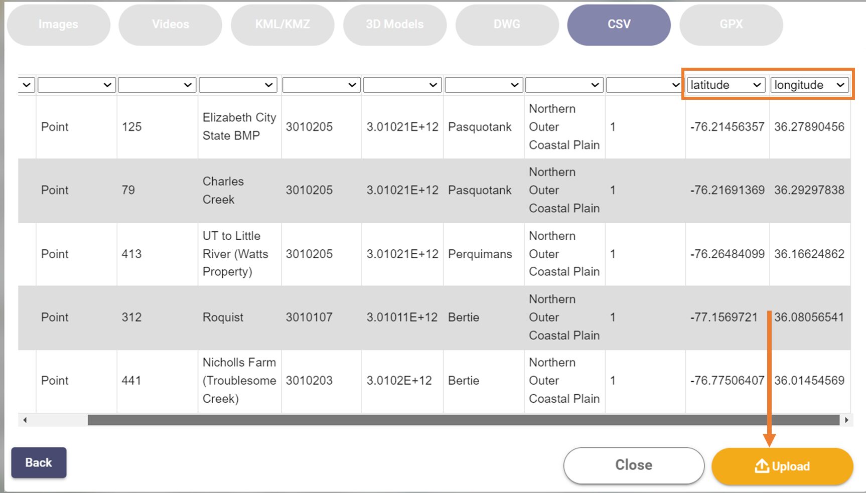
Task: Open the dropdown above Elizabeth City State BMP
Action: click(238, 85)
